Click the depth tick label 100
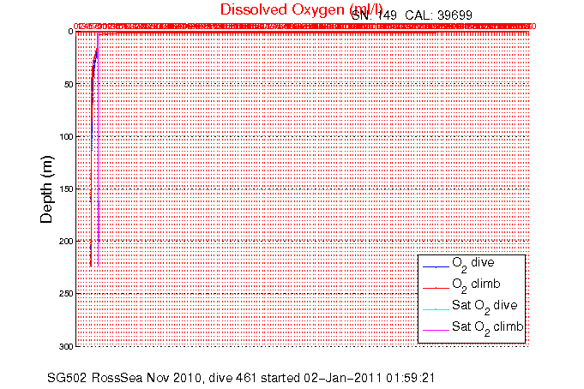The width and height of the screenshot is (584, 389). point(66,137)
